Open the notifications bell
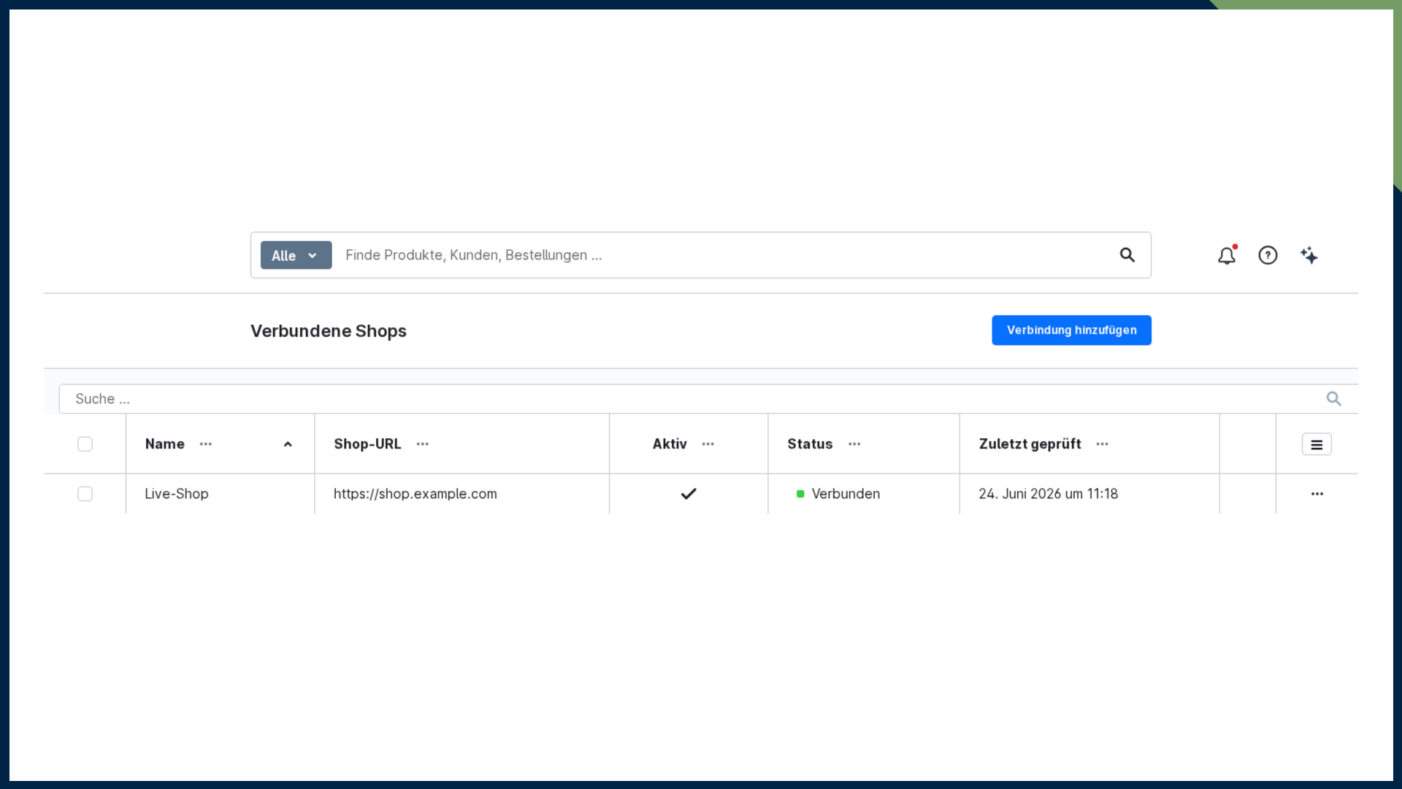This screenshot has width=1402, height=789. (x=1227, y=256)
